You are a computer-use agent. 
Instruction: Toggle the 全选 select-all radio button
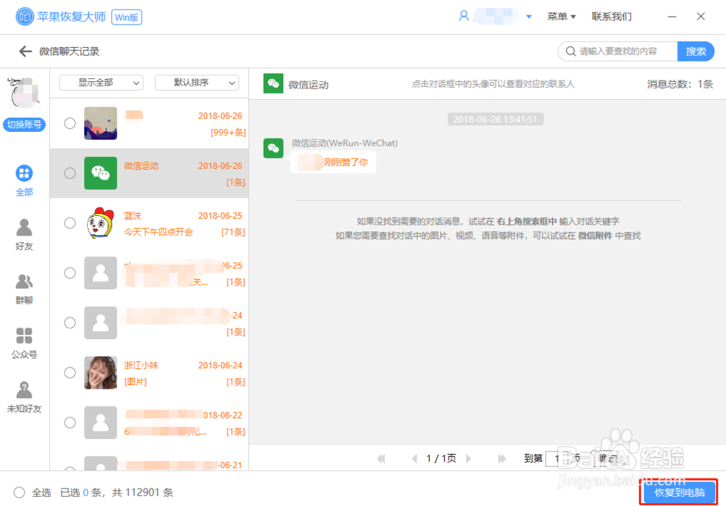(x=19, y=492)
